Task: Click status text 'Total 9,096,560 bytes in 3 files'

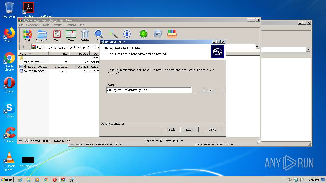Action: (x=164, y=141)
